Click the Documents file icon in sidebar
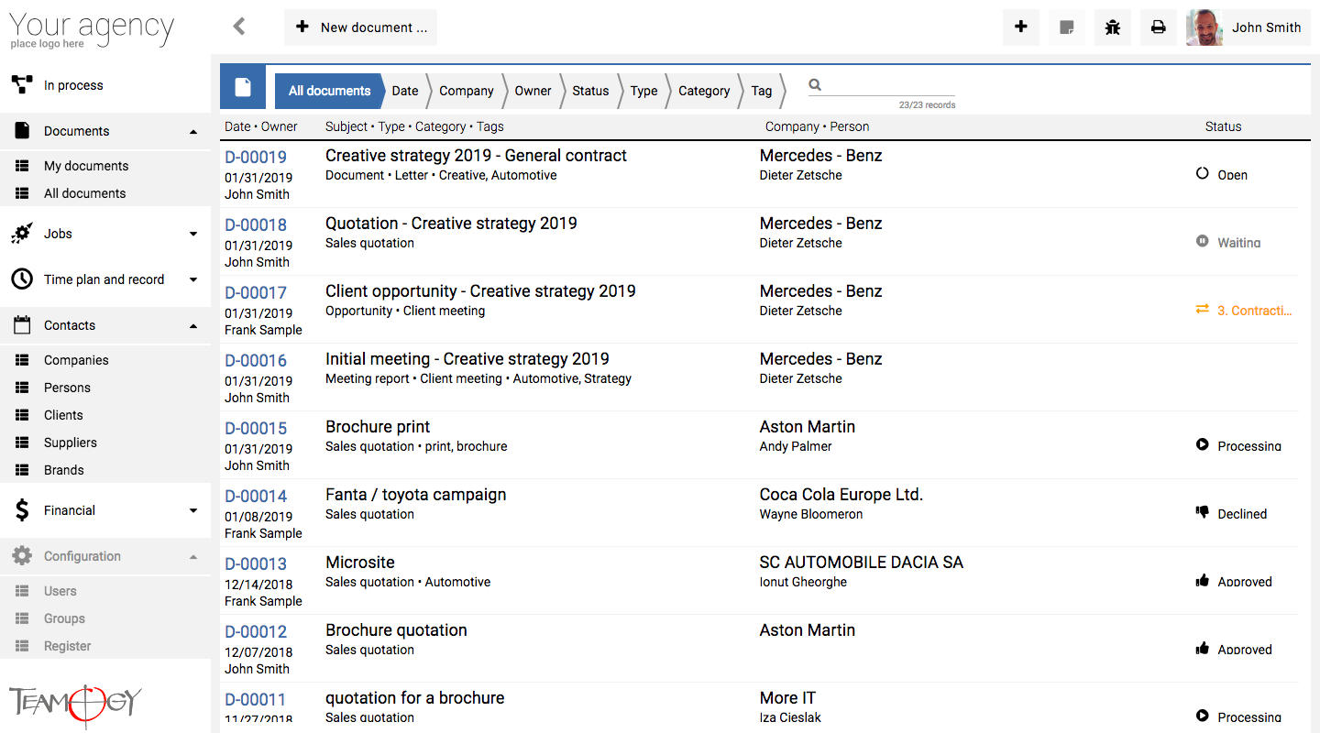 (22, 131)
